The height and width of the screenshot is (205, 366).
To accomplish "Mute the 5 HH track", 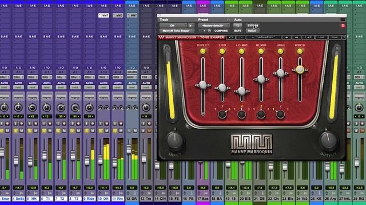I will click(x=35, y=130).
